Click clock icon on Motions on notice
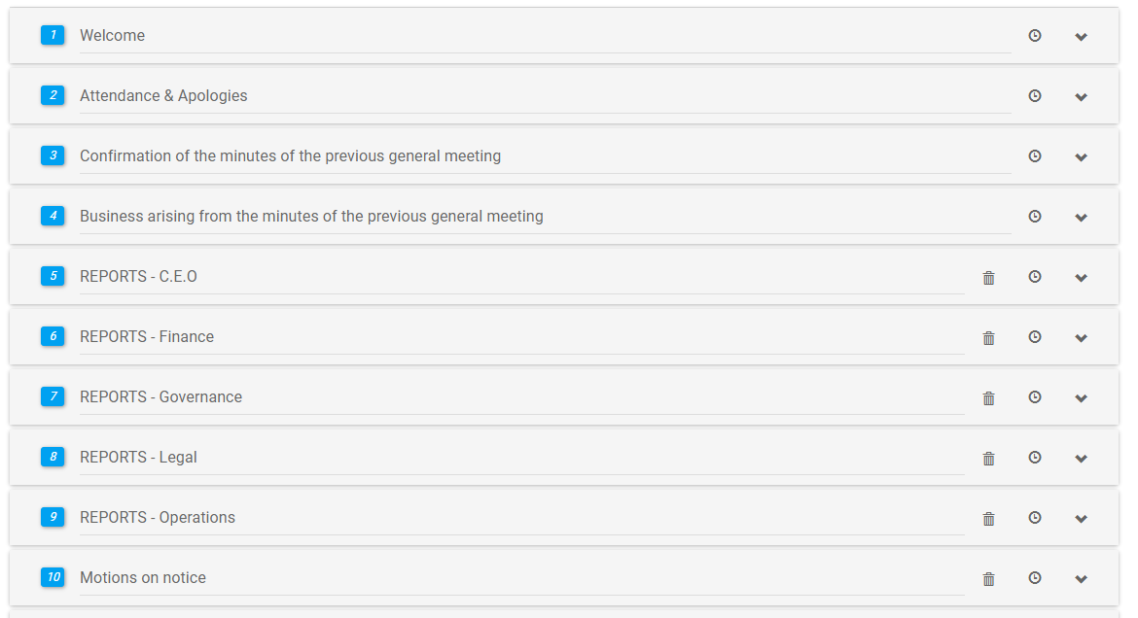 coord(1035,578)
